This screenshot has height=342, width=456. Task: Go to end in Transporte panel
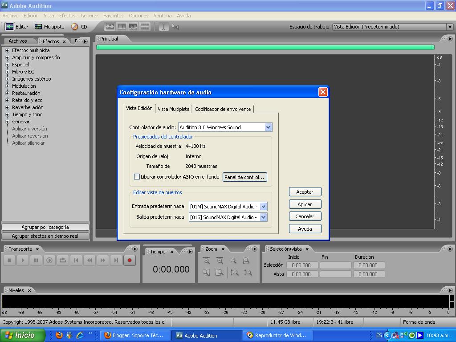(116, 260)
